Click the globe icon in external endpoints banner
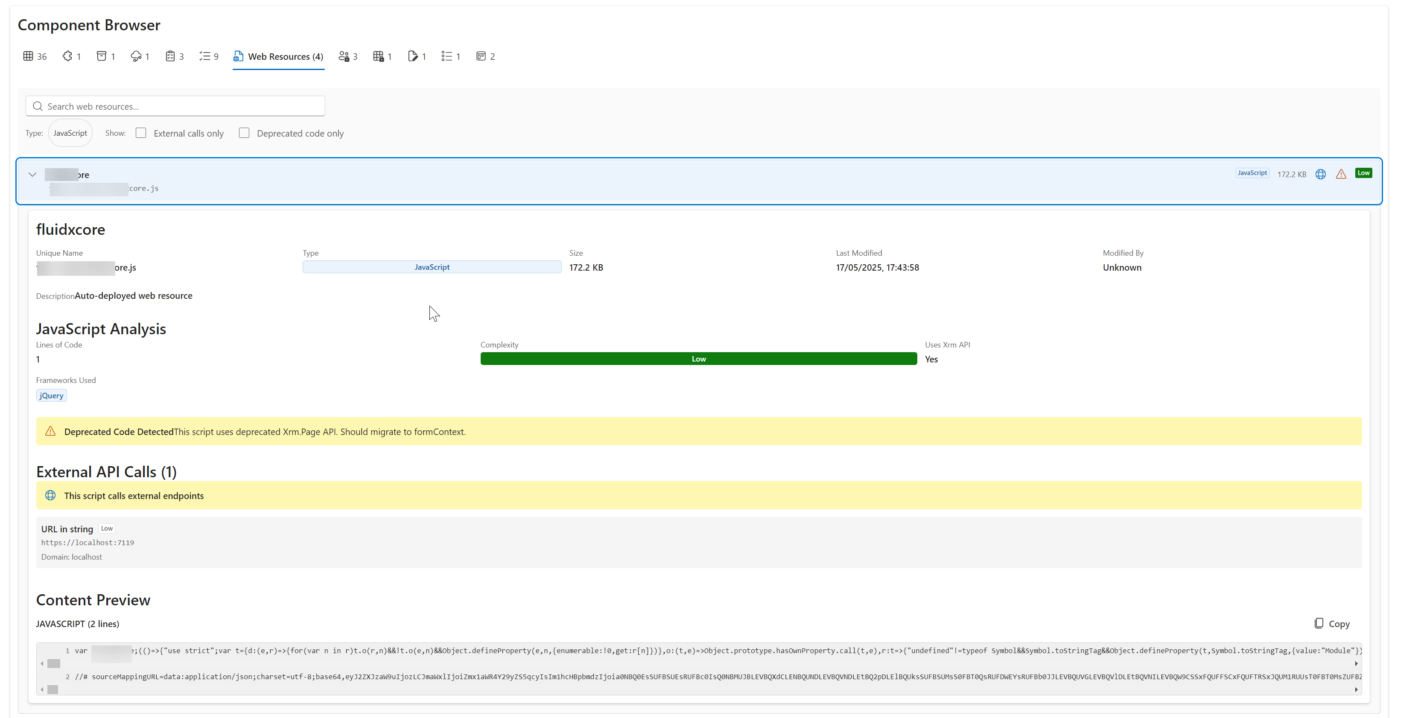 click(x=50, y=495)
